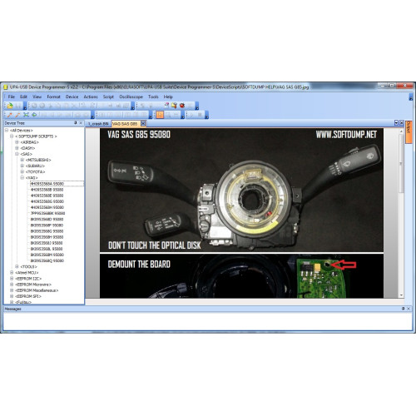The width and height of the screenshot is (416, 416).
Task: Click the image viewer scroll down arrow
Action: (401, 295)
